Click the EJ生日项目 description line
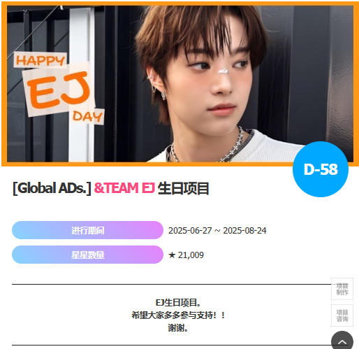The width and height of the screenshot is (359, 349). point(178,303)
